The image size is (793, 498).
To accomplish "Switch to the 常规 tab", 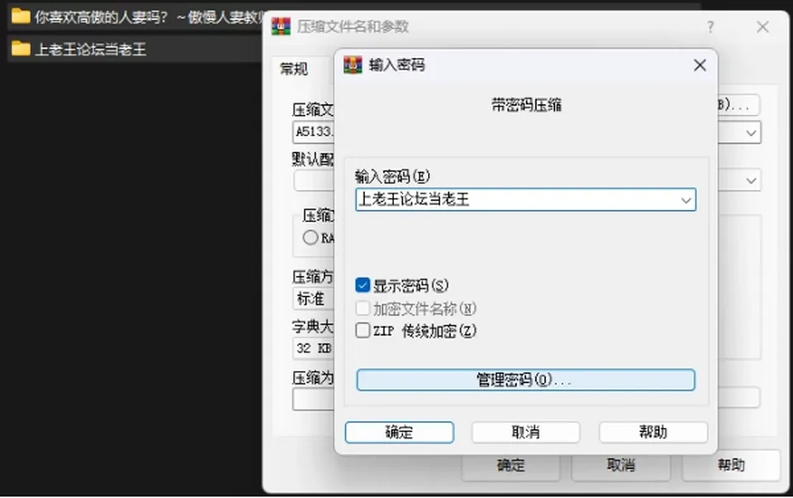I will (x=294, y=69).
